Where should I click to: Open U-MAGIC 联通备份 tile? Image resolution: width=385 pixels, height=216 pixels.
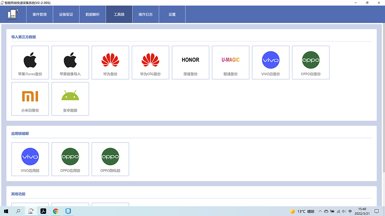[231, 63]
